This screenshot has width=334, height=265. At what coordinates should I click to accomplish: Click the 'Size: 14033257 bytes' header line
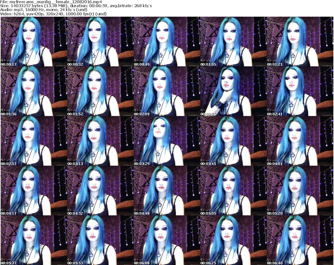[76, 6]
